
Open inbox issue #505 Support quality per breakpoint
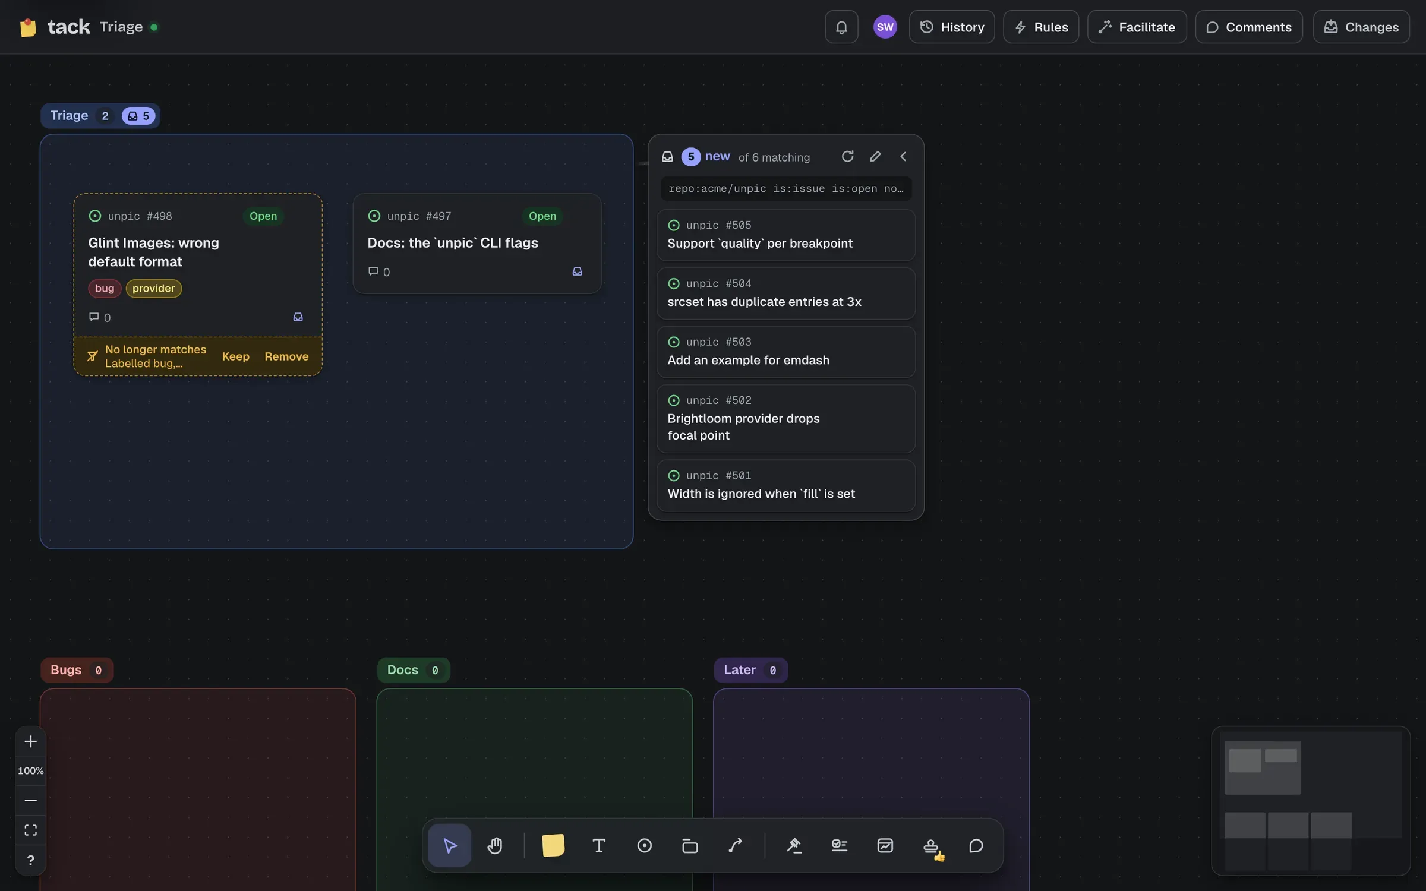pyautogui.click(x=785, y=235)
